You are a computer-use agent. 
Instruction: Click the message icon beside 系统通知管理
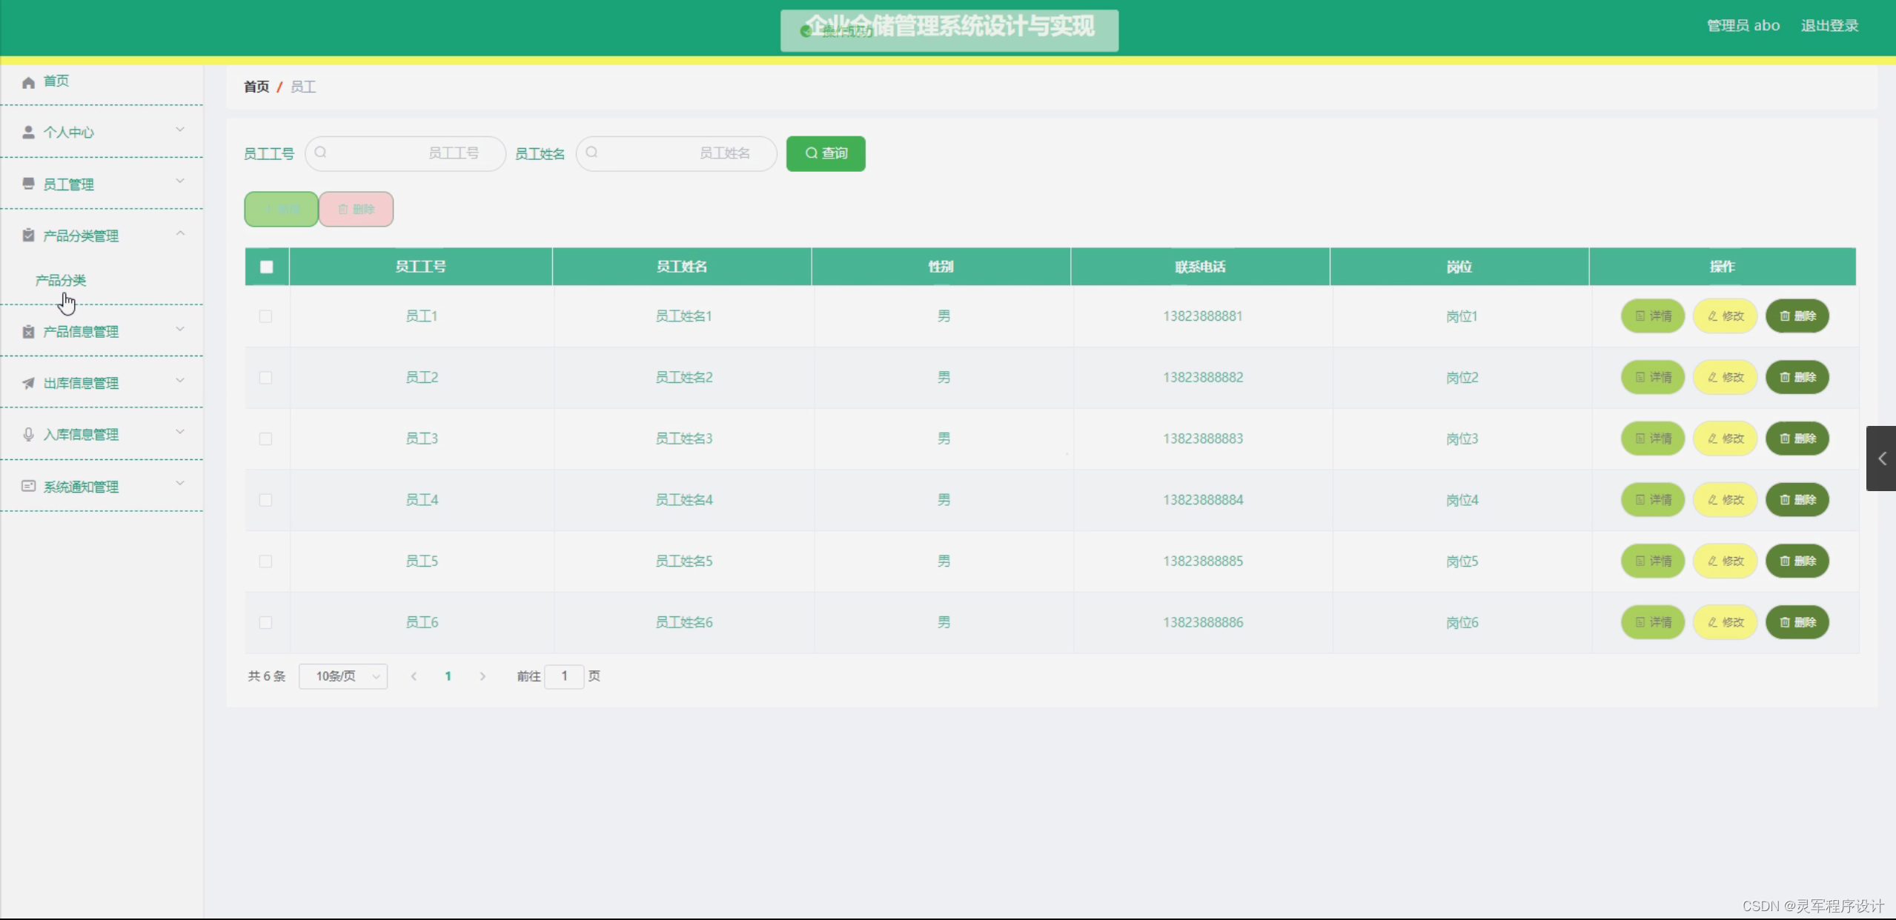(x=28, y=486)
